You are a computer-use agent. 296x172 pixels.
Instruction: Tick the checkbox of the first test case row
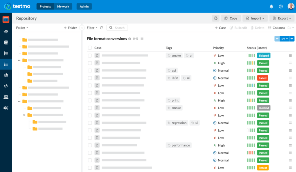click(x=90, y=55)
